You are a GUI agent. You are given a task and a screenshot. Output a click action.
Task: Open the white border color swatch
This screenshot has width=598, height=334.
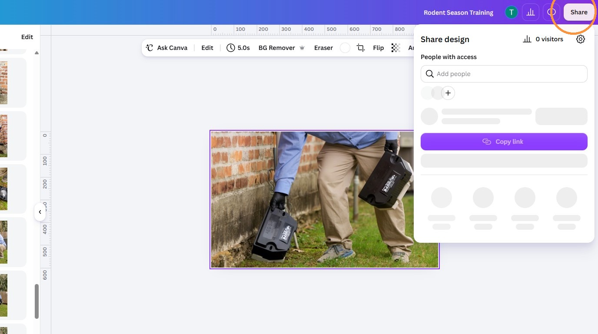tap(345, 48)
